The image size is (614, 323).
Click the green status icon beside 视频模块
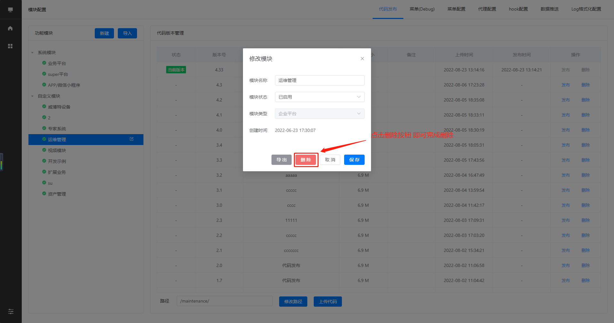(x=44, y=150)
